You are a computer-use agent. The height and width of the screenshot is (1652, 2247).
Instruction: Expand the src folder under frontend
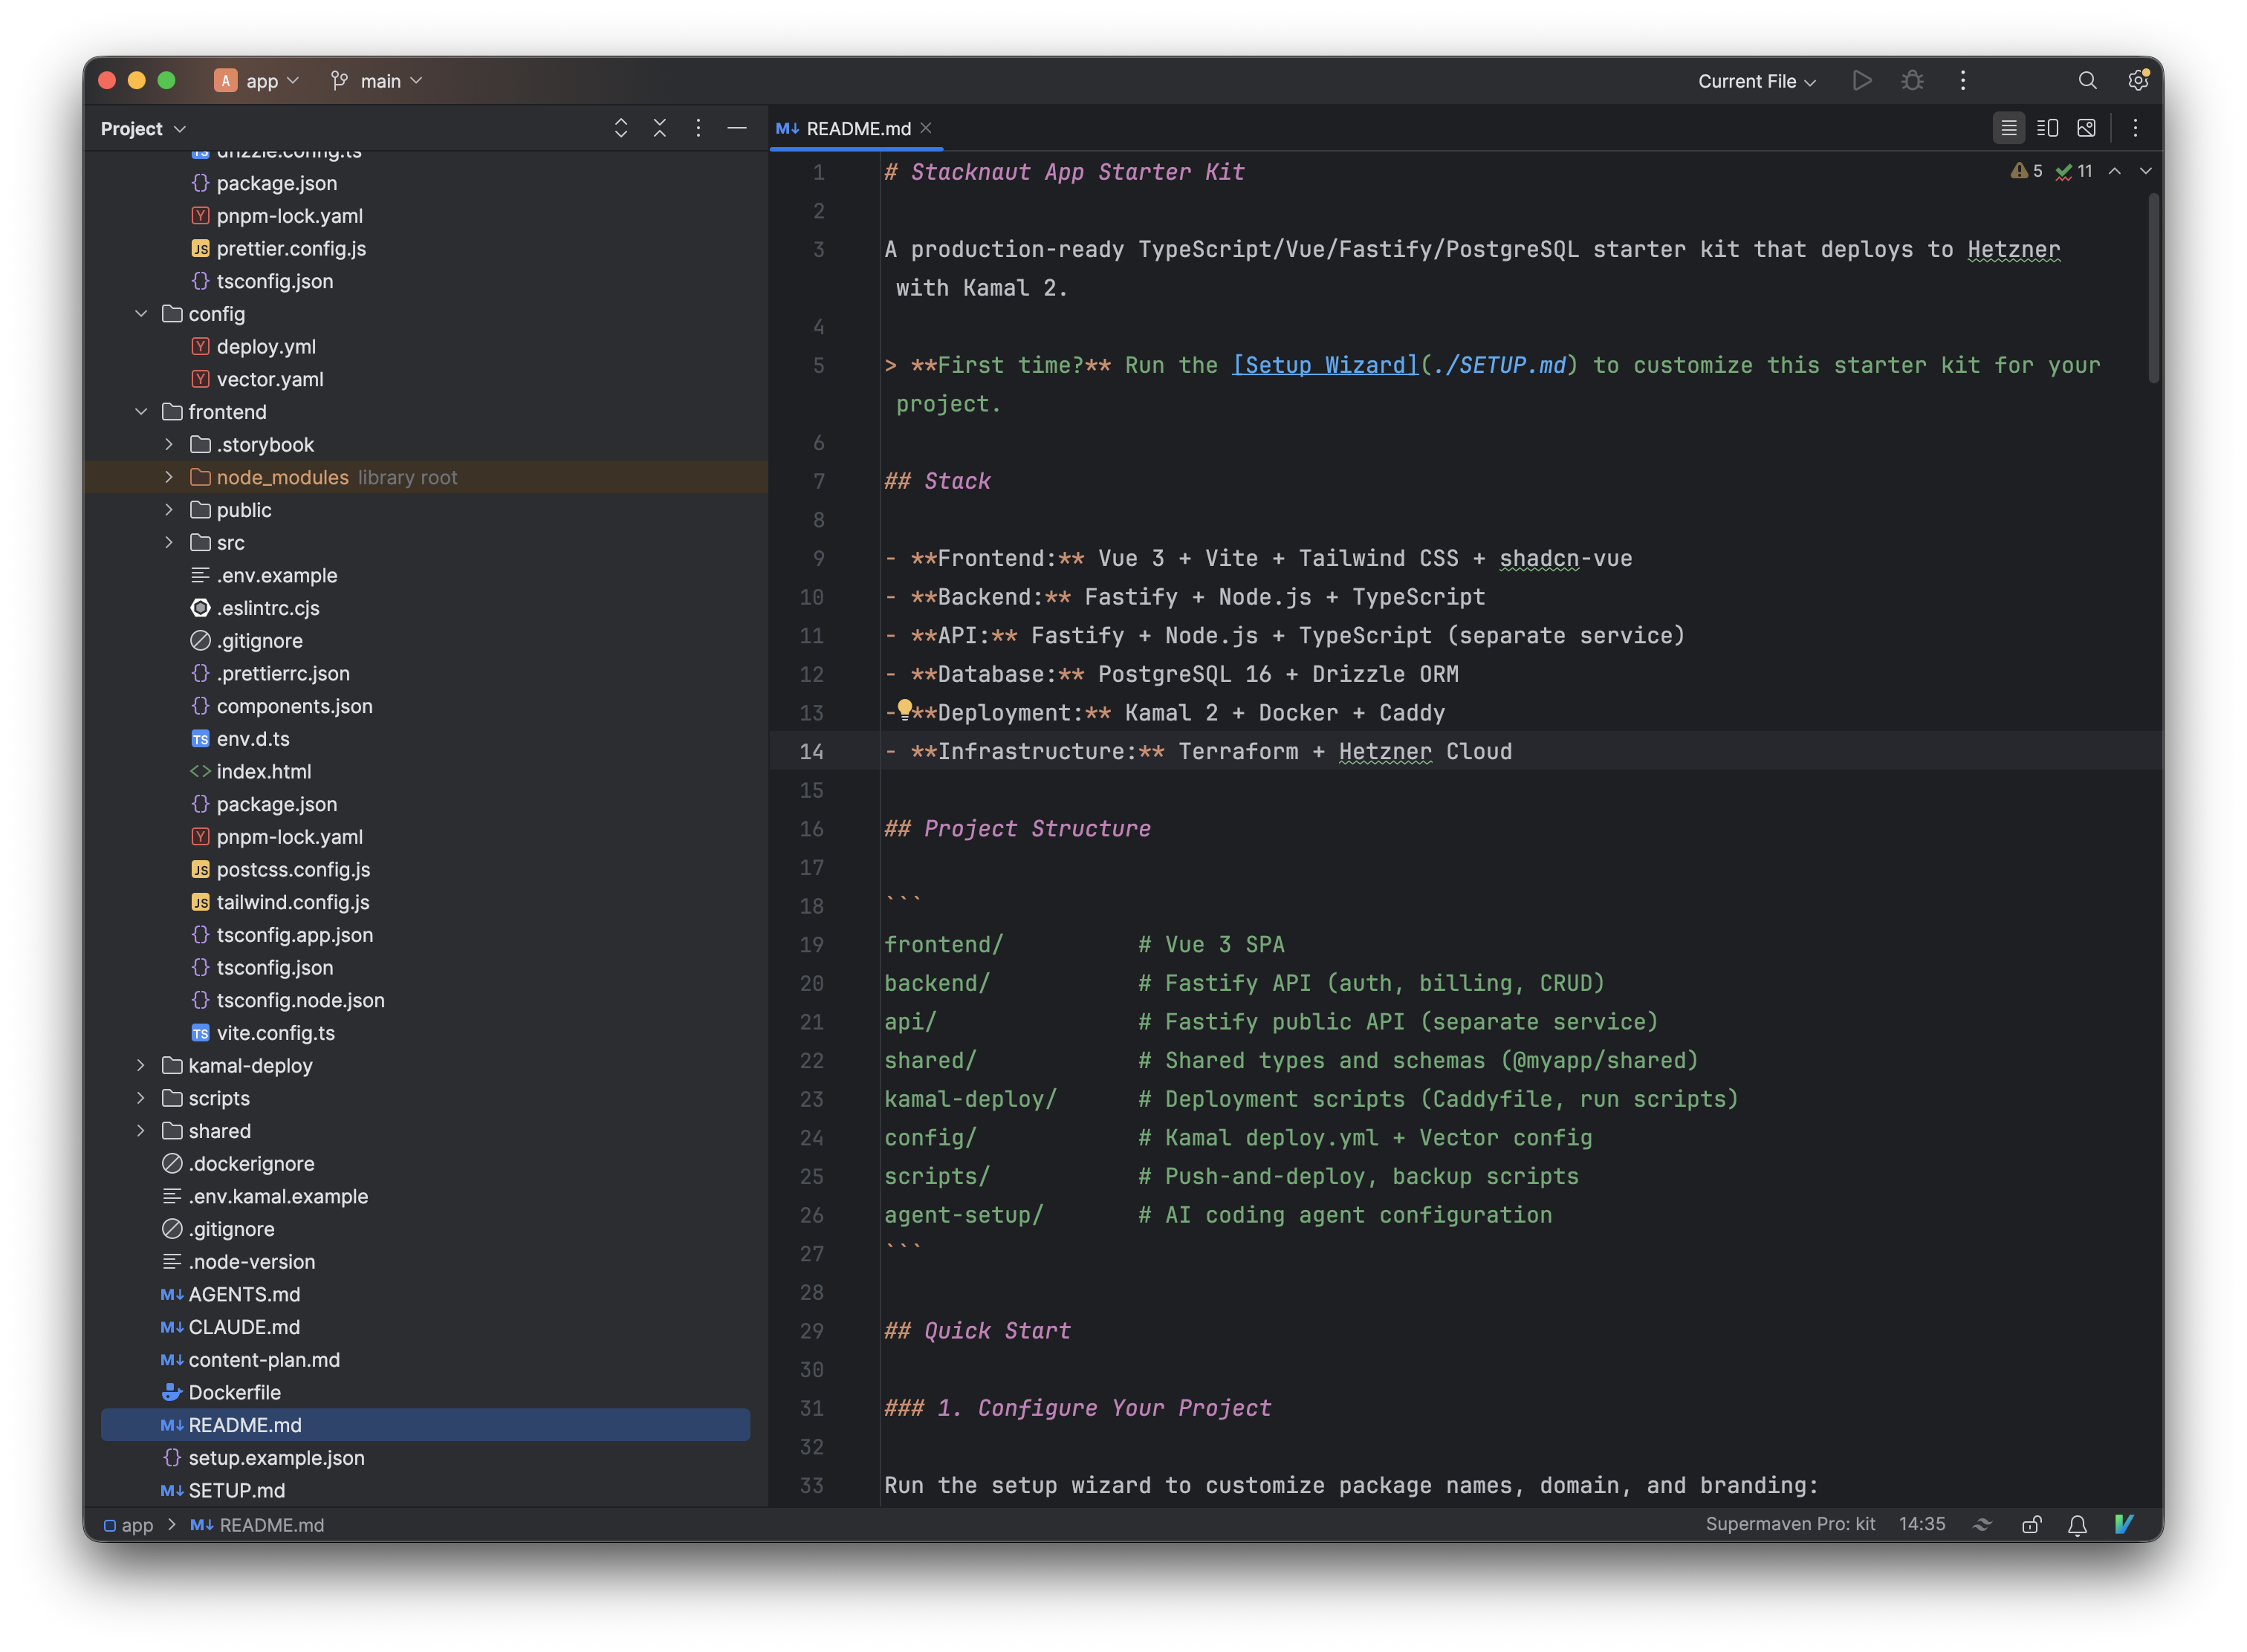click(168, 542)
